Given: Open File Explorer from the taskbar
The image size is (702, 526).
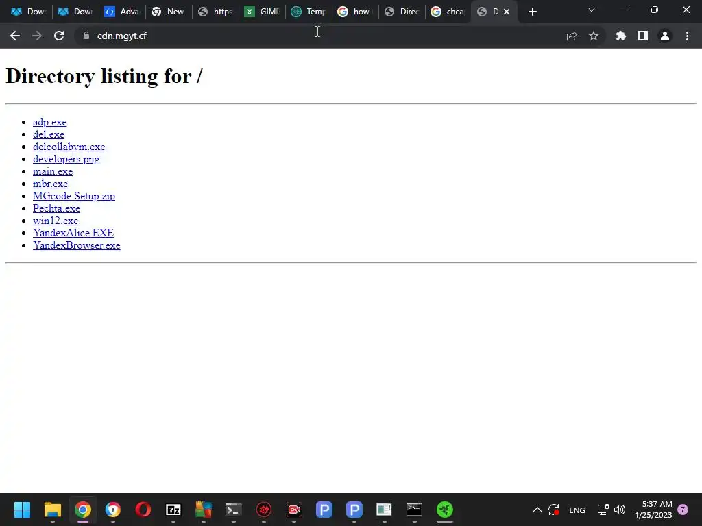Looking at the screenshot, I should tap(52, 510).
